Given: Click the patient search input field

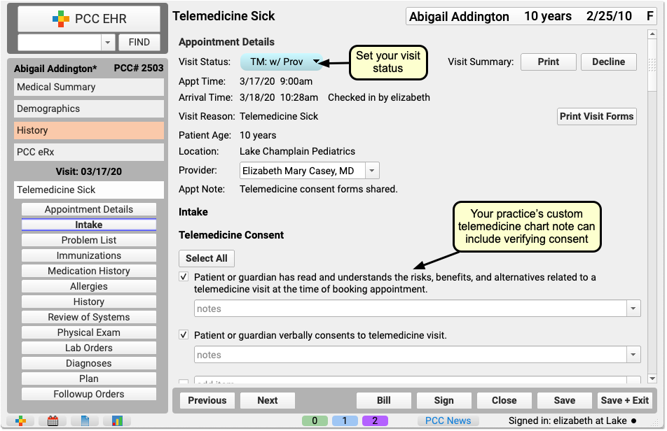Looking at the screenshot, I should [60, 42].
